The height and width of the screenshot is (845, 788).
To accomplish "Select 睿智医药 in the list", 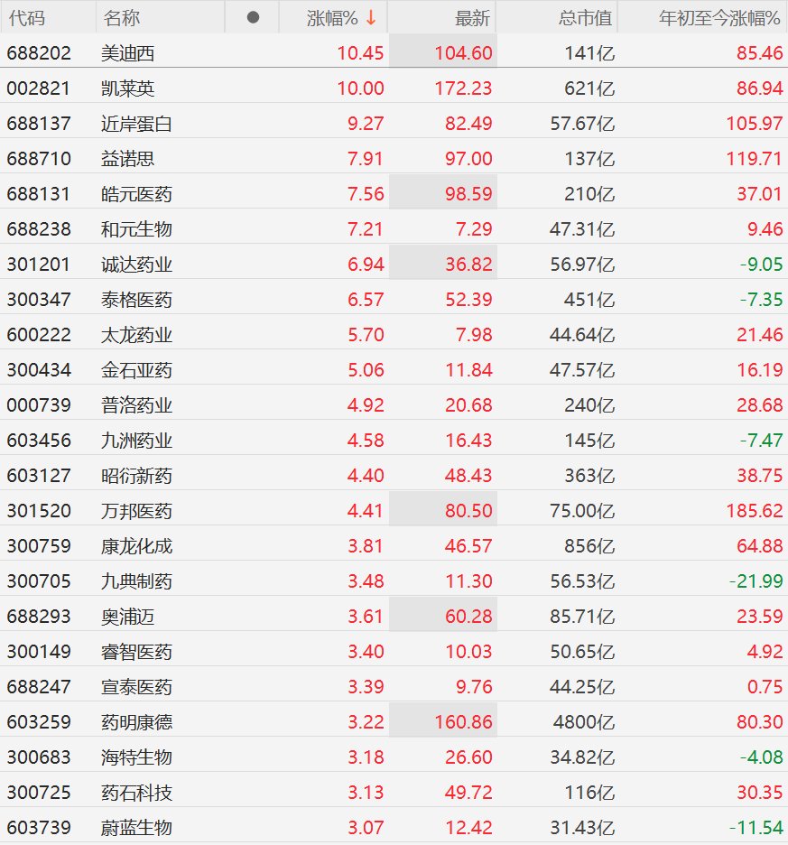I will click(x=136, y=652).
